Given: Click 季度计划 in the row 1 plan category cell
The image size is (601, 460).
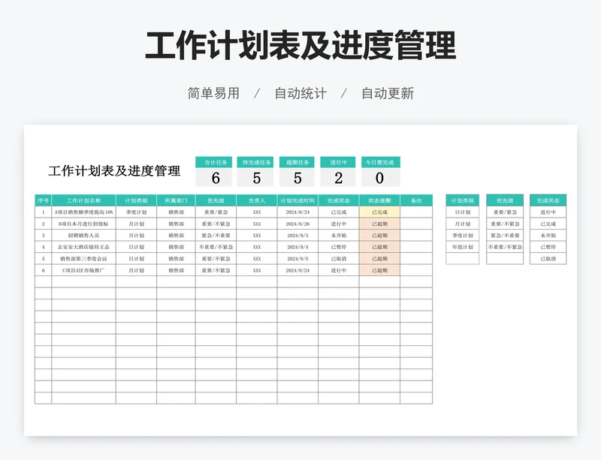Looking at the screenshot, I should click(x=136, y=212).
